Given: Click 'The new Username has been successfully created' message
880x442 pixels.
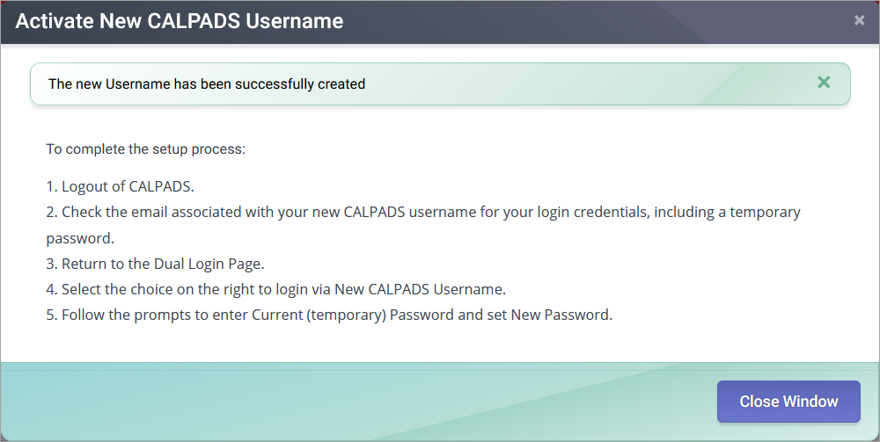Looking at the screenshot, I should [x=207, y=84].
